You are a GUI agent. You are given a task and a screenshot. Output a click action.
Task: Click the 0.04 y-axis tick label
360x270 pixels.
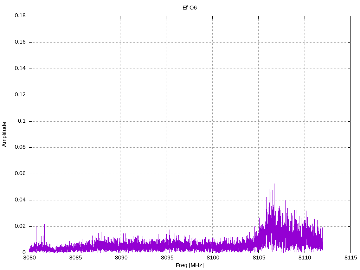click(x=20, y=200)
